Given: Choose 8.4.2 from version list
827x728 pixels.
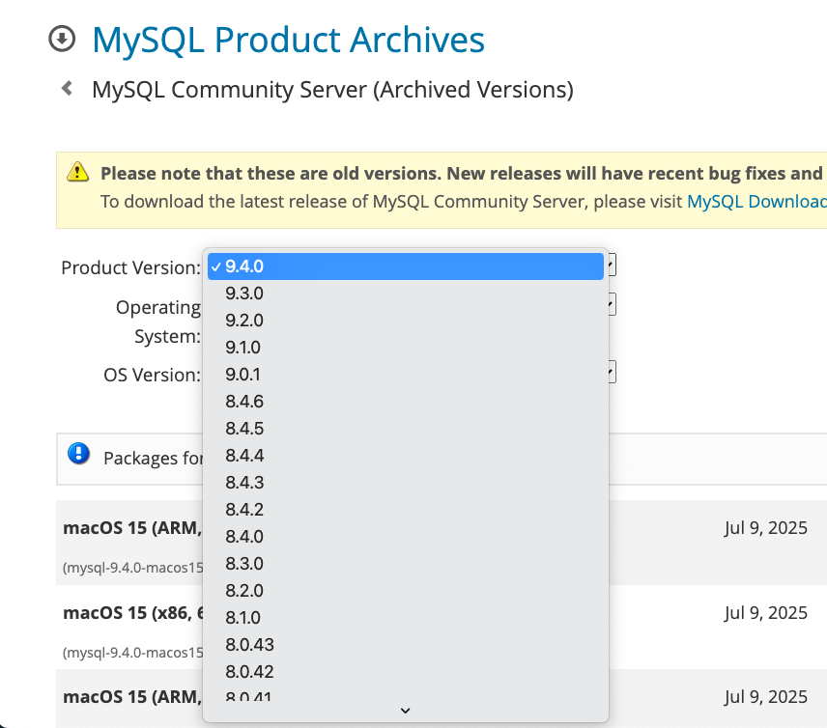Looking at the screenshot, I should (406, 509).
